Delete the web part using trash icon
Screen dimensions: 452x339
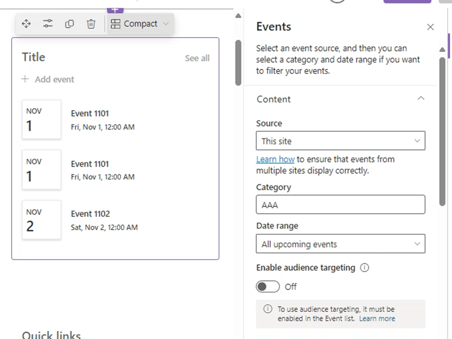point(91,24)
